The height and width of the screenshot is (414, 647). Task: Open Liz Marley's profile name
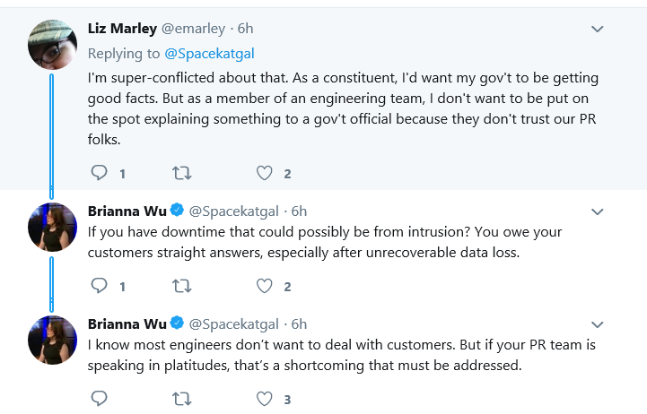(122, 29)
